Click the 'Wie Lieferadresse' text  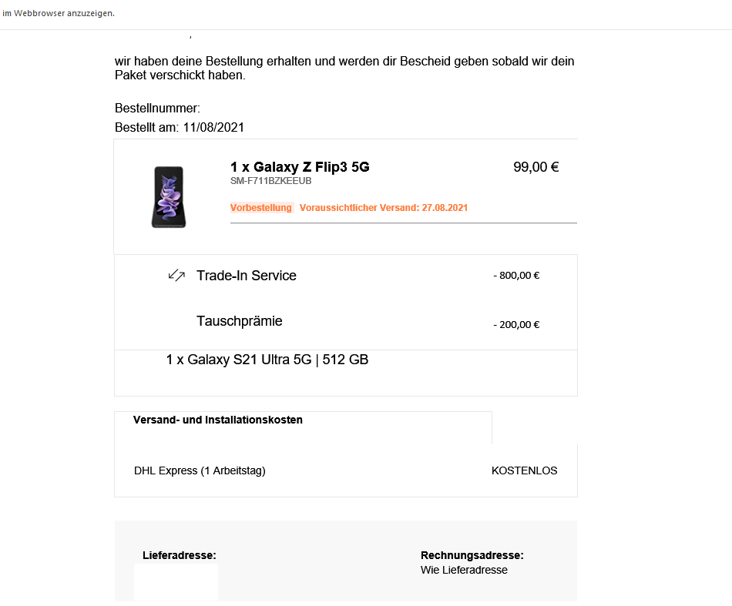pos(464,570)
